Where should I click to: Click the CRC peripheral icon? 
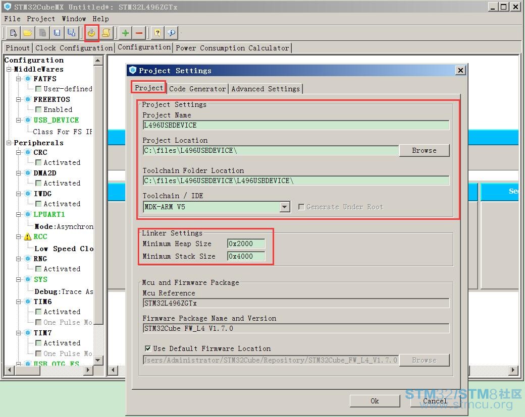pos(28,152)
